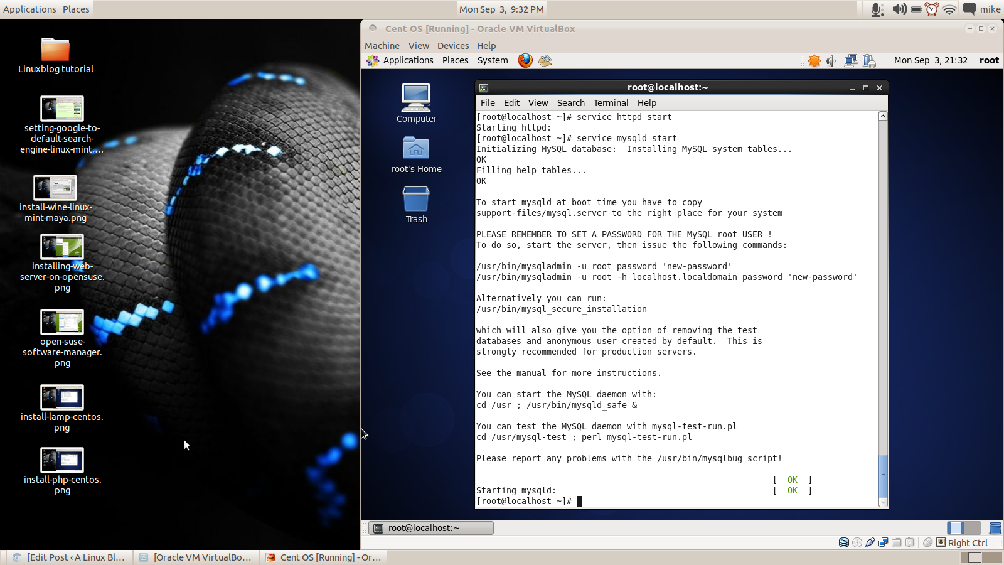Click the CentOS network connection icon
The width and height of the screenshot is (1004, 565).
[x=851, y=60]
